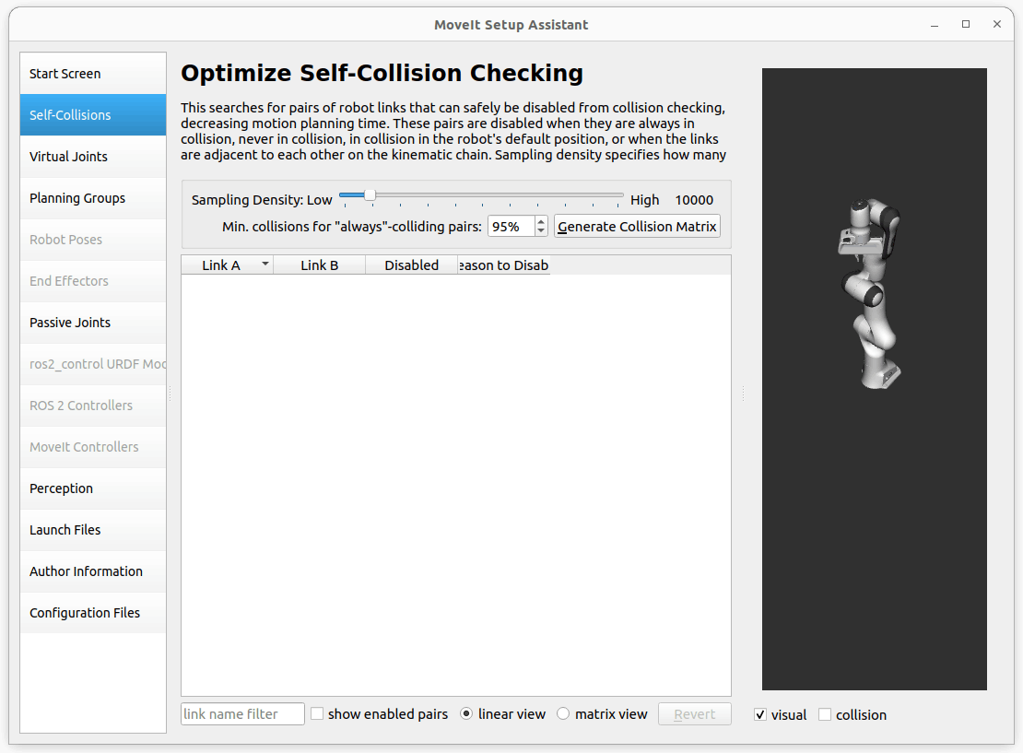
Task: Click the Revert button
Action: [x=694, y=714]
